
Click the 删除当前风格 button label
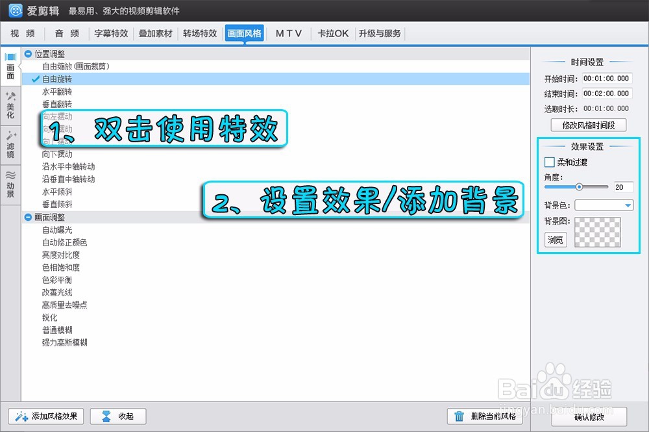(x=493, y=416)
